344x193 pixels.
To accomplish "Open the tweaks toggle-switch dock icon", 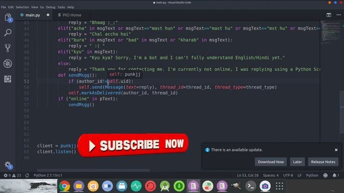I will (x=208, y=186).
